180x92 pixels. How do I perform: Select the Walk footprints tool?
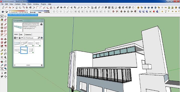point(2,77)
